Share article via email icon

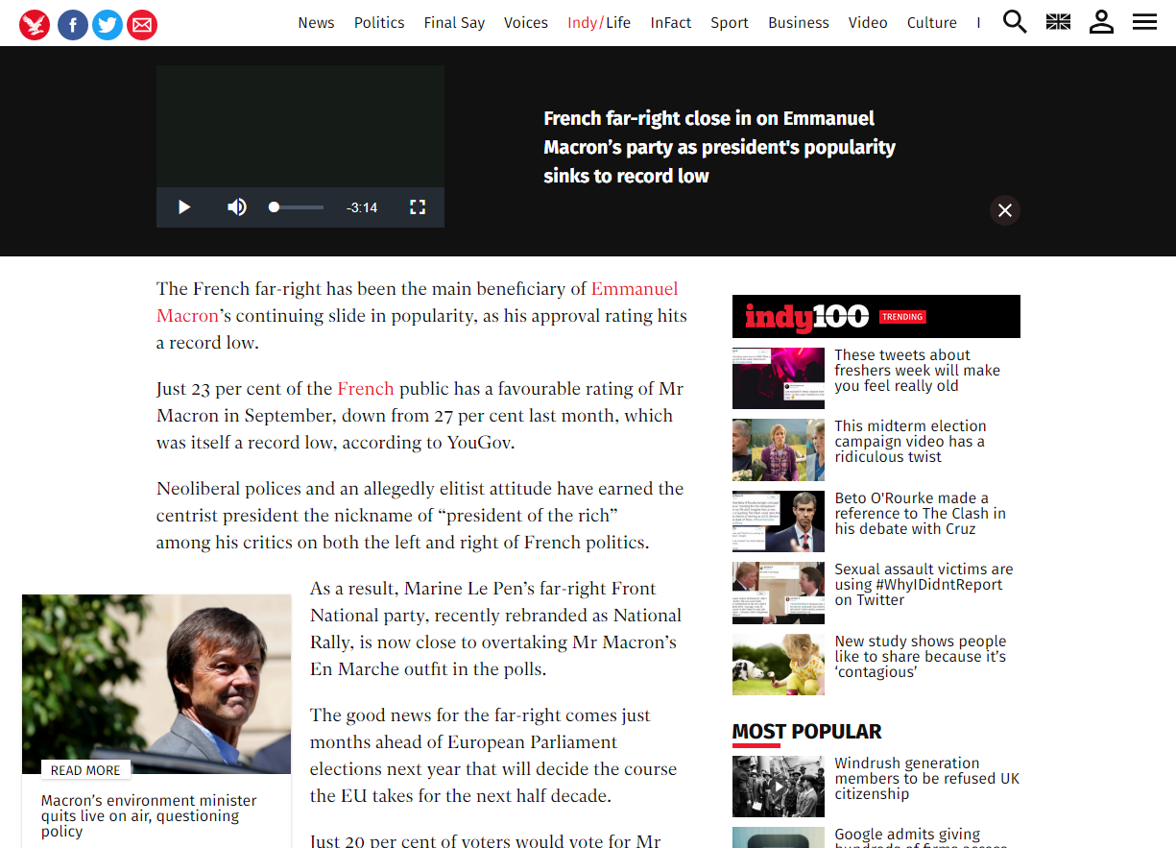142,24
